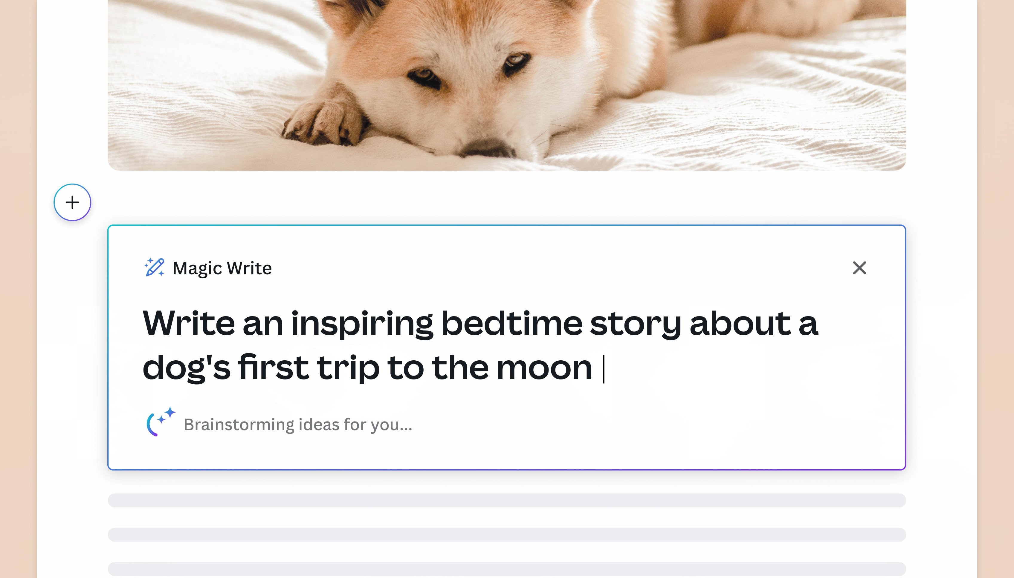1014x578 pixels.
Task: Close the Magic Write panel
Action: pos(859,268)
